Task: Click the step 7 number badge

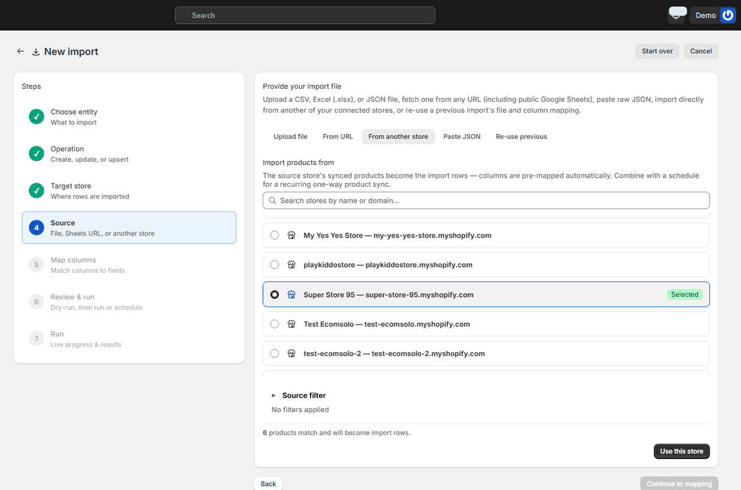Action: (x=36, y=339)
